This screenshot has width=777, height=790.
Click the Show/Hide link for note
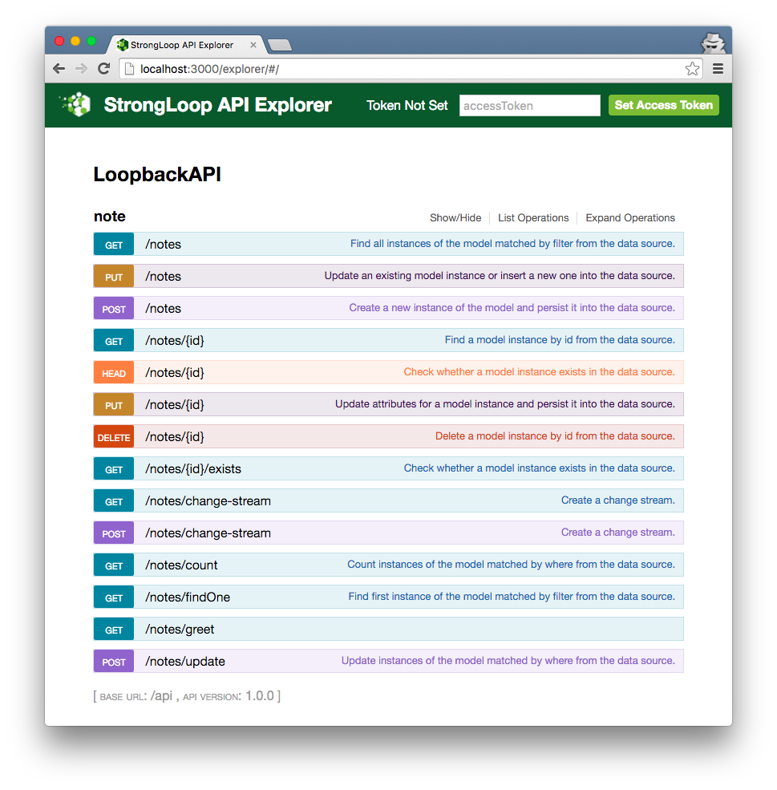455,217
